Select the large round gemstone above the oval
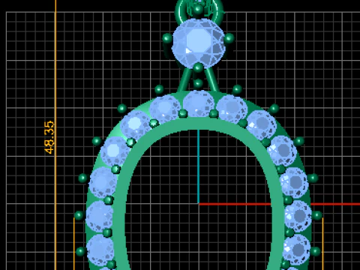The height and width of the screenshot is (270, 360). click(x=199, y=43)
